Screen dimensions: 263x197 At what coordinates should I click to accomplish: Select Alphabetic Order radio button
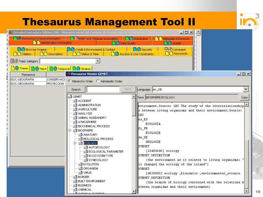(x=98, y=81)
